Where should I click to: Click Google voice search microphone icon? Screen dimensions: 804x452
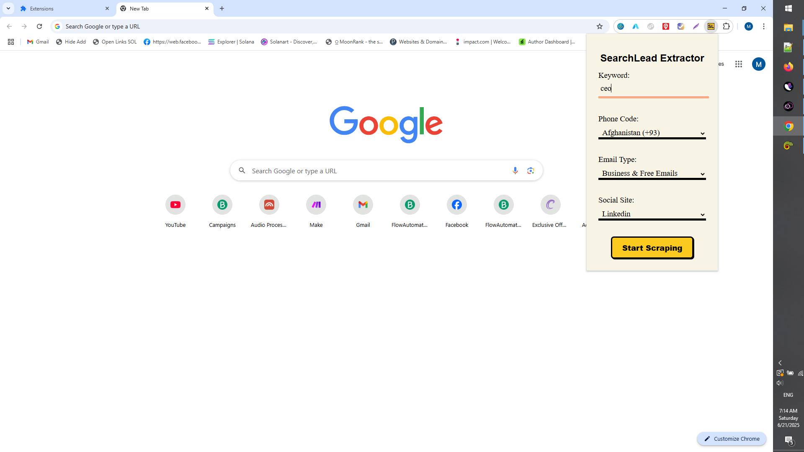pyautogui.click(x=515, y=170)
